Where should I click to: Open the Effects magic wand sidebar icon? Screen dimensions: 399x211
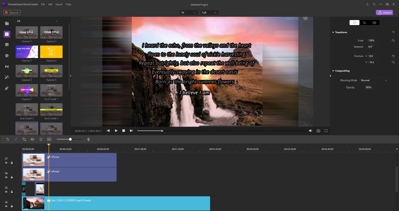[x=7, y=77]
